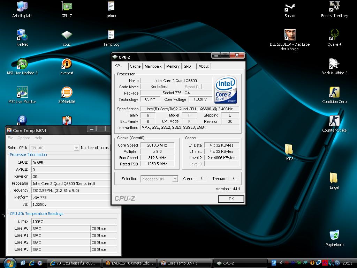Click the Frequency field in Core Temp
Image resolution: width=357 pixels, height=268 pixels.
point(71,191)
